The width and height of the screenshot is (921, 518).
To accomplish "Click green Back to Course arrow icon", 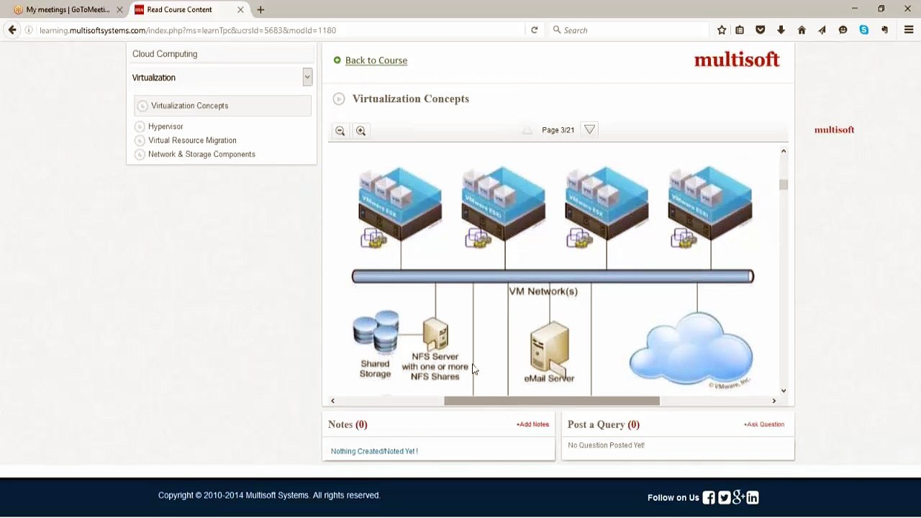I will [337, 60].
